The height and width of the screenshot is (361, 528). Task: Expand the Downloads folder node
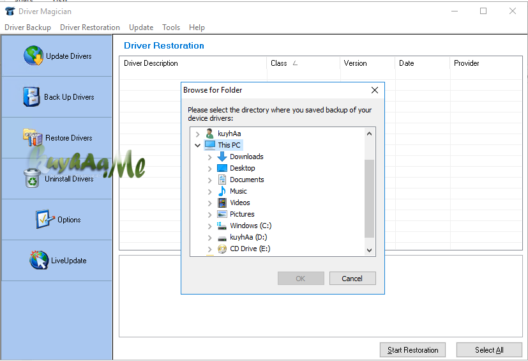click(x=210, y=157)
